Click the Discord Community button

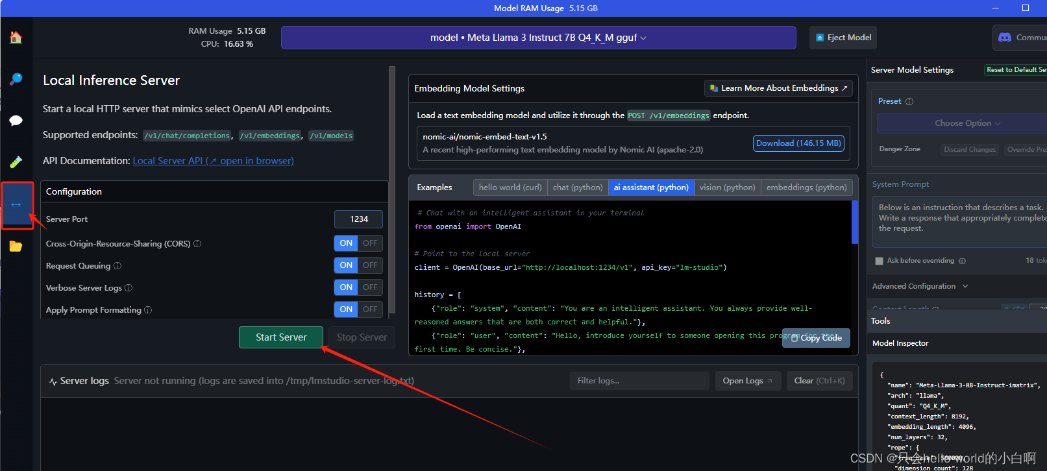pos(1020,38)
